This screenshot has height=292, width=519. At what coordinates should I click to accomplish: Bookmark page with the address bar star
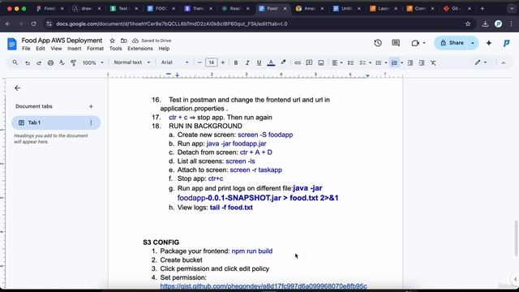pos(468,24)
